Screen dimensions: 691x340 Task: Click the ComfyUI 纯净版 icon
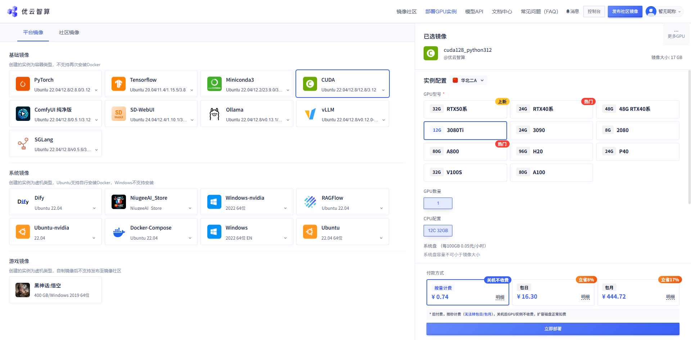pyautogui.click(x=23, y=114)
